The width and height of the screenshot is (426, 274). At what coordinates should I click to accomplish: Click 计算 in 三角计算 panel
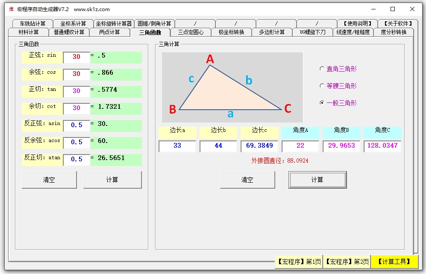(317, 180)
